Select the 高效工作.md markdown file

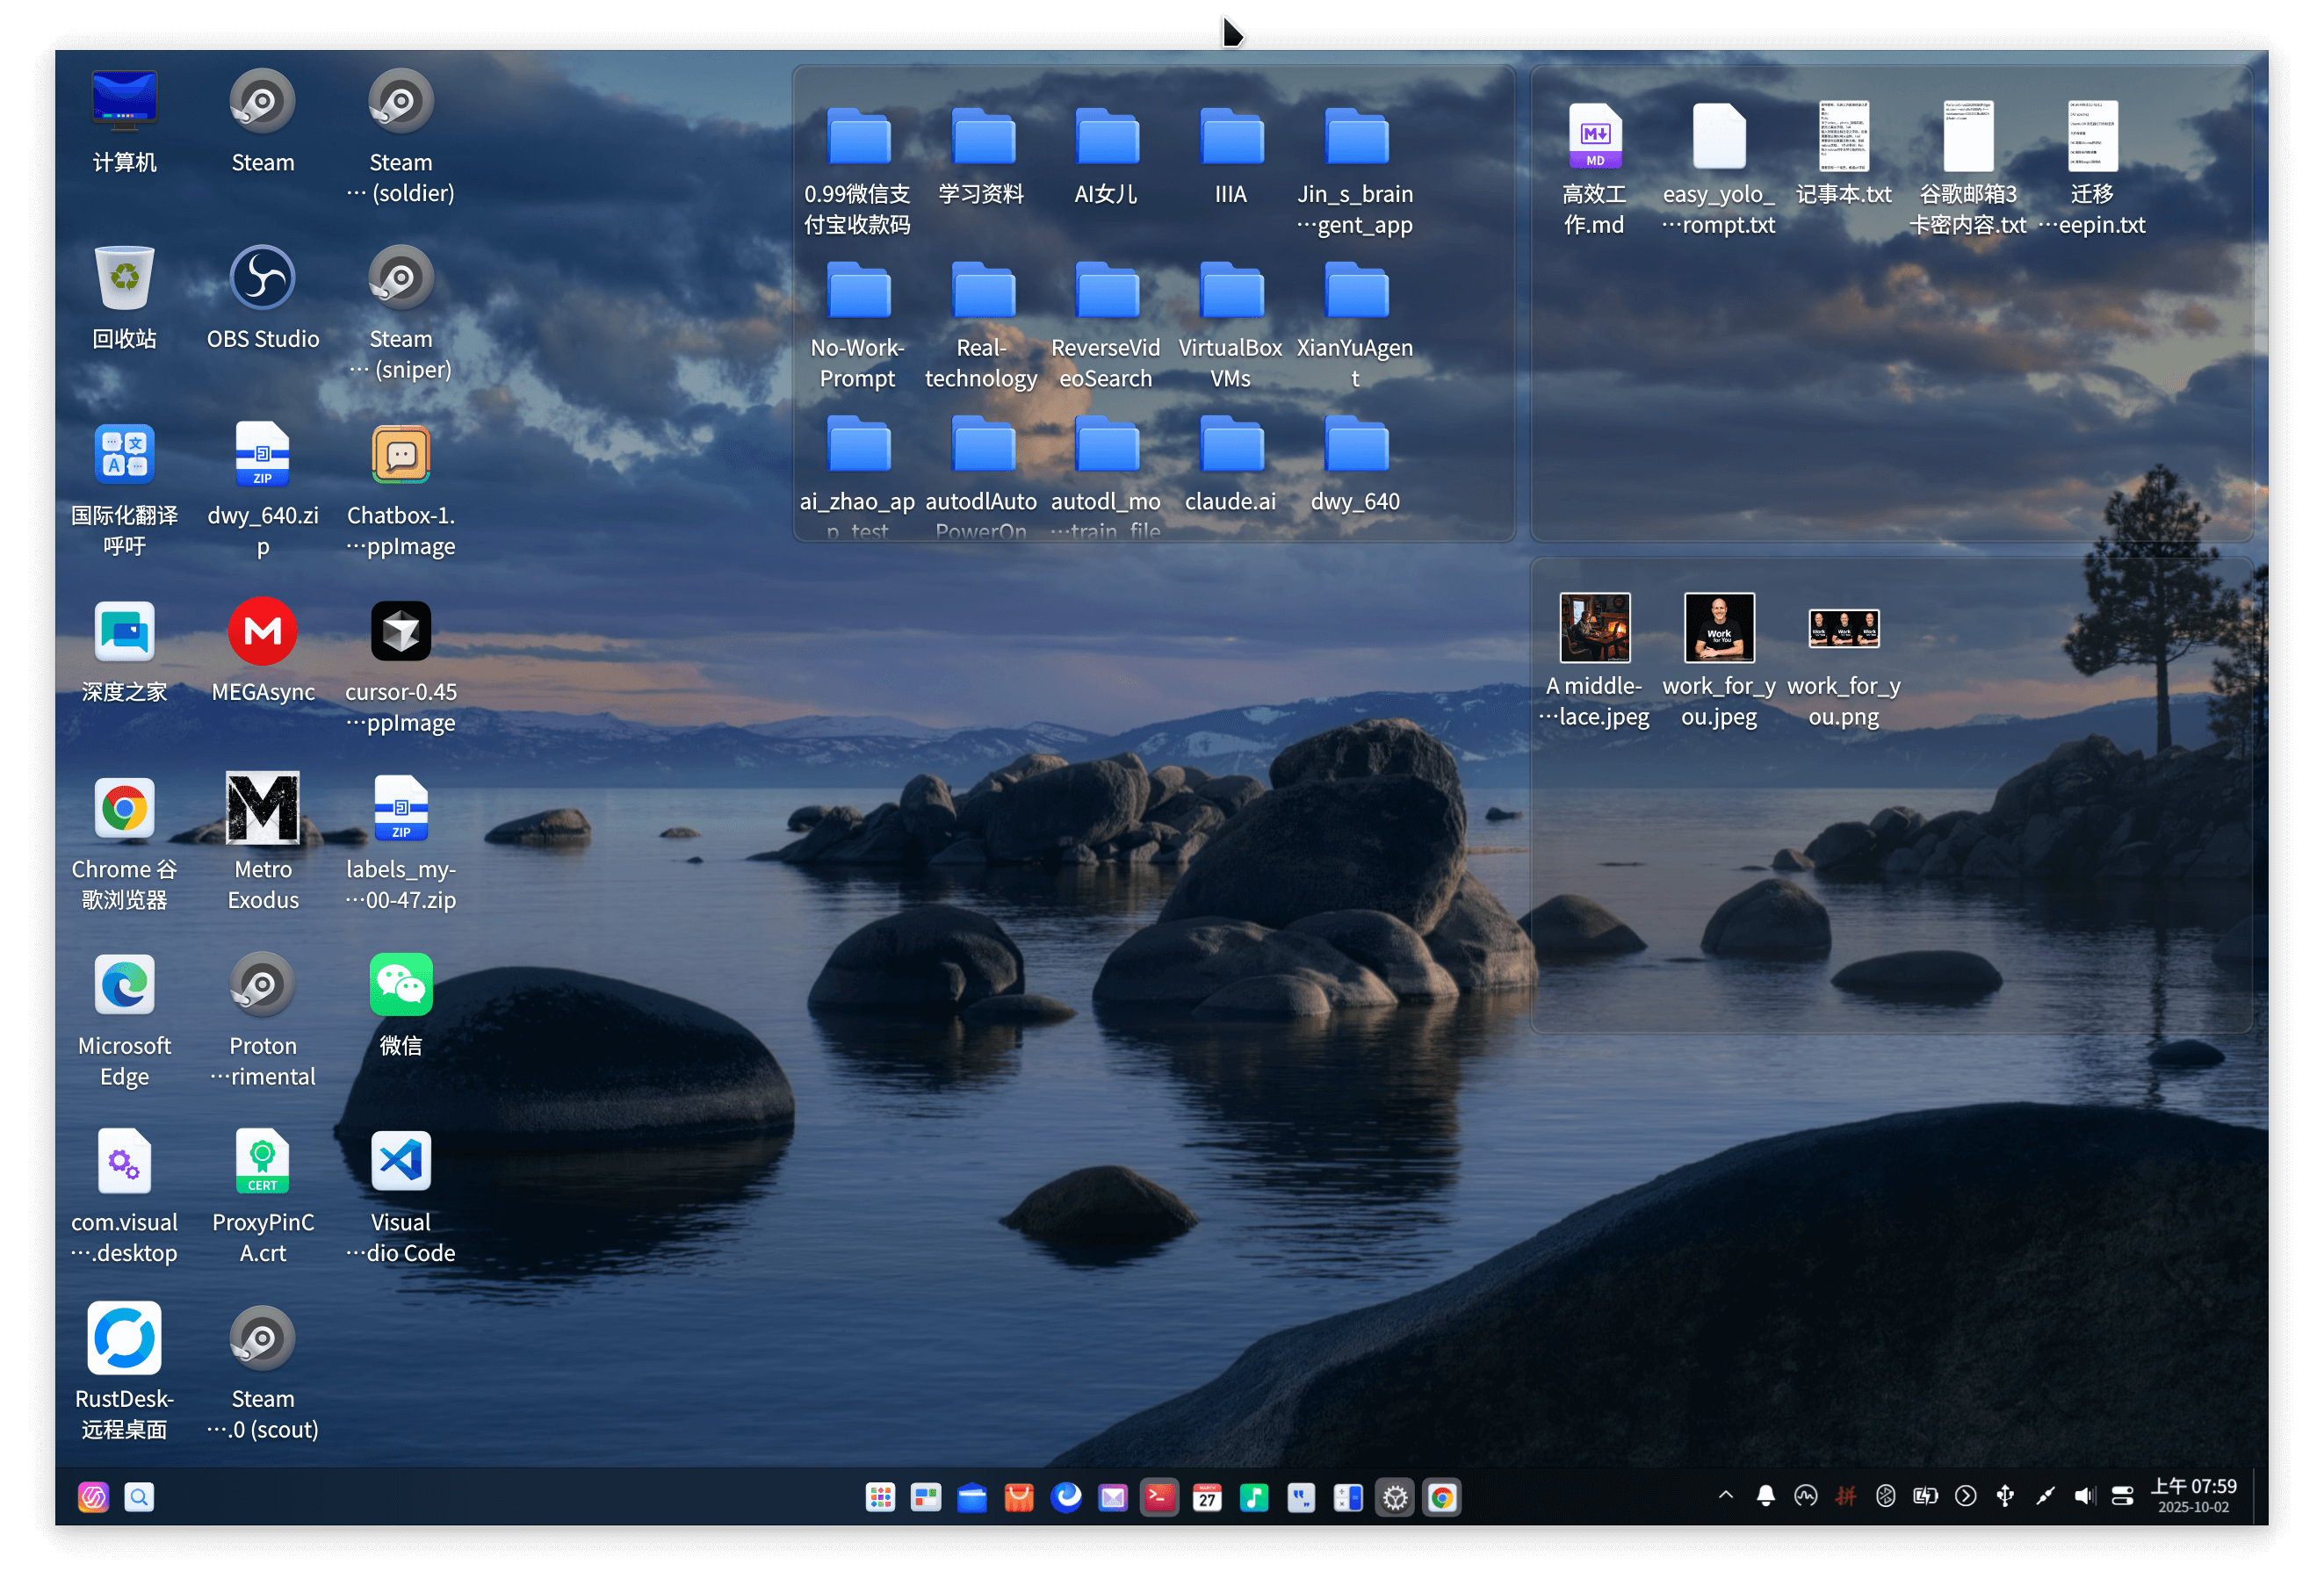click(1594, 136)
